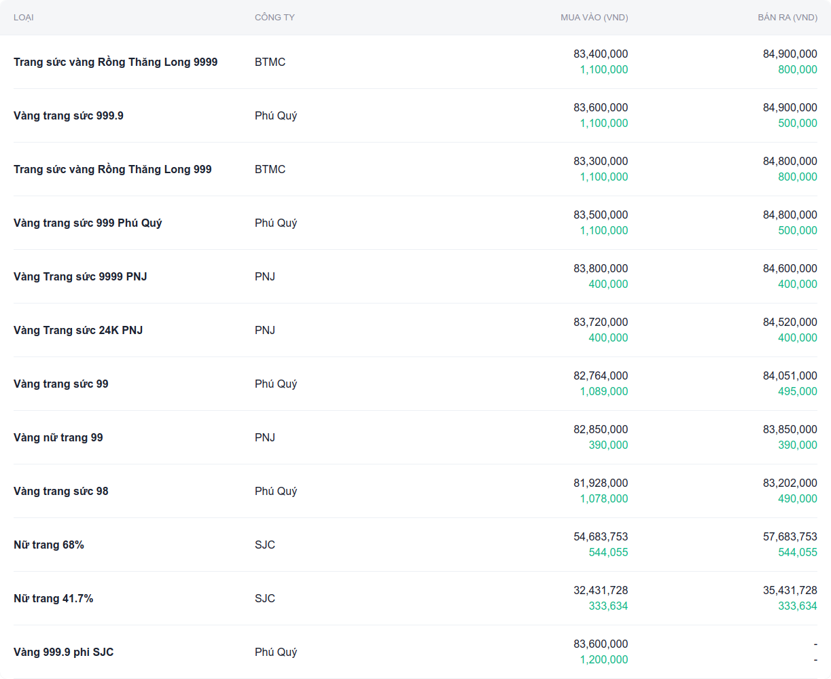Sort by MUA VÀO (VND) column header
This screenshot has width=831, height=679.
(594, 18)
